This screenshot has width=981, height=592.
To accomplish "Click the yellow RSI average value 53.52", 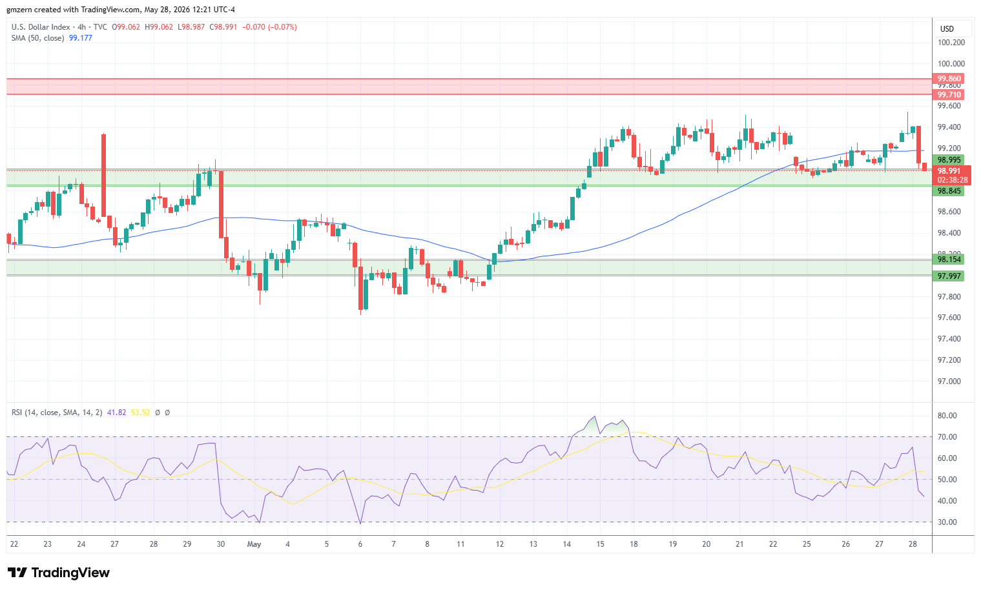I will coord(140,413).
